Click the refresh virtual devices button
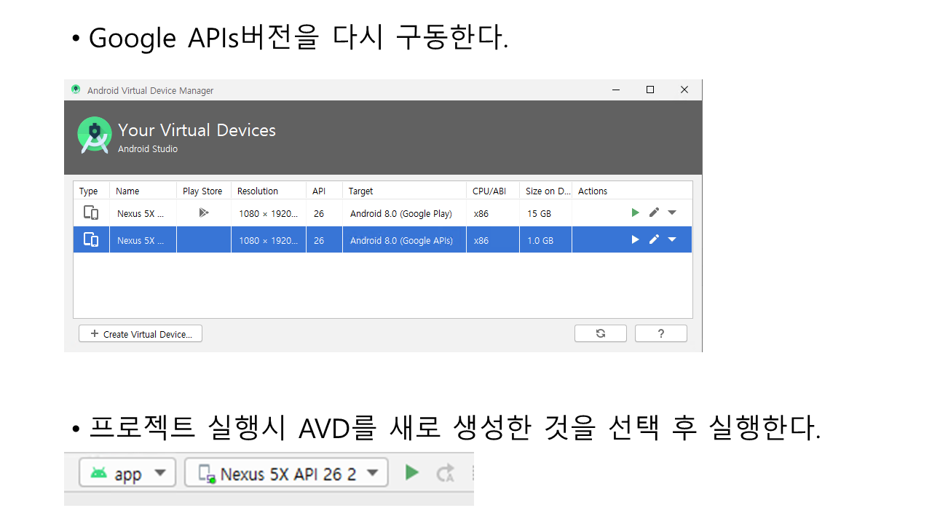The height and width of the screenshot is (524, 932). pos(600,333)
